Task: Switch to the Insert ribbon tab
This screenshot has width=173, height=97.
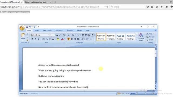Action: click(x=37, y=30)
